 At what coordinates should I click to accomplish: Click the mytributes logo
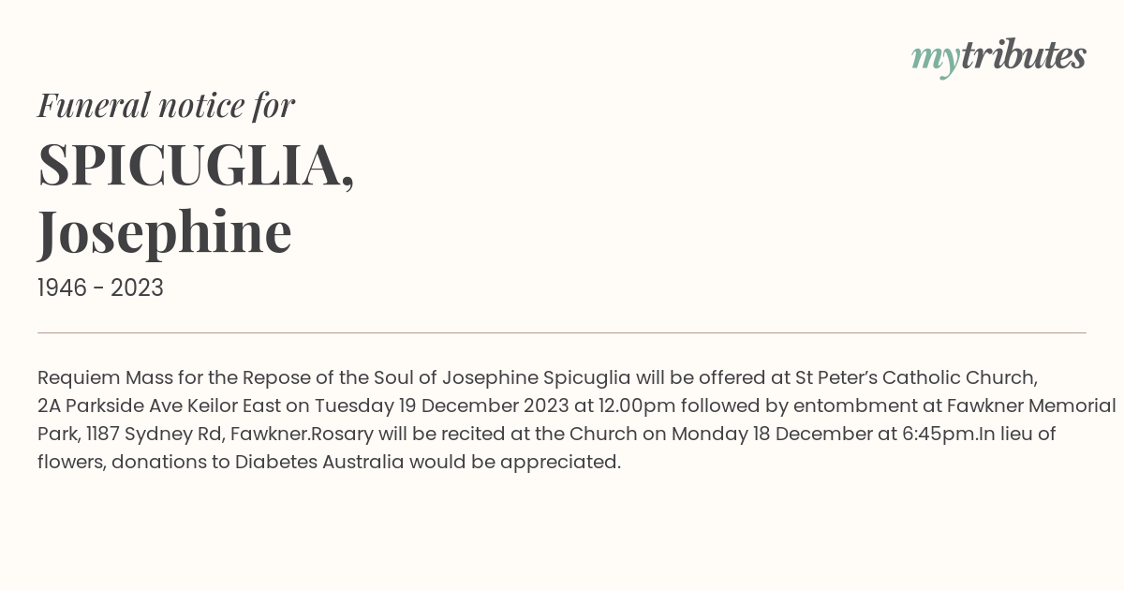pos(998,57)
